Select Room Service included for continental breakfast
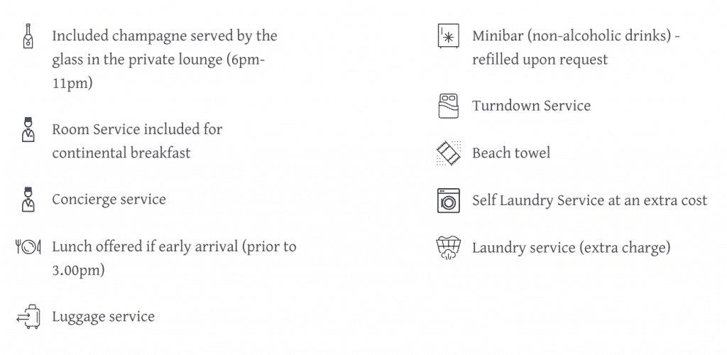The height and width of the screenshot is (355, 727). pyautogui.click(x=137, y=141)
